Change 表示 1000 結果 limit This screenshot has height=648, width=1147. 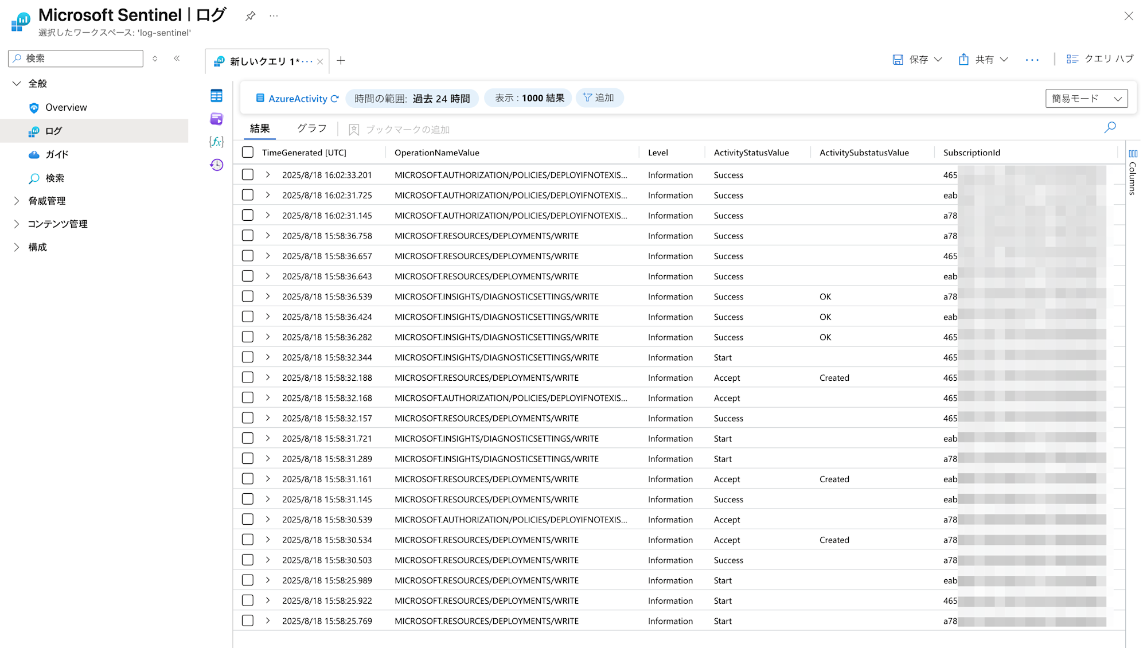coord(529,98)
